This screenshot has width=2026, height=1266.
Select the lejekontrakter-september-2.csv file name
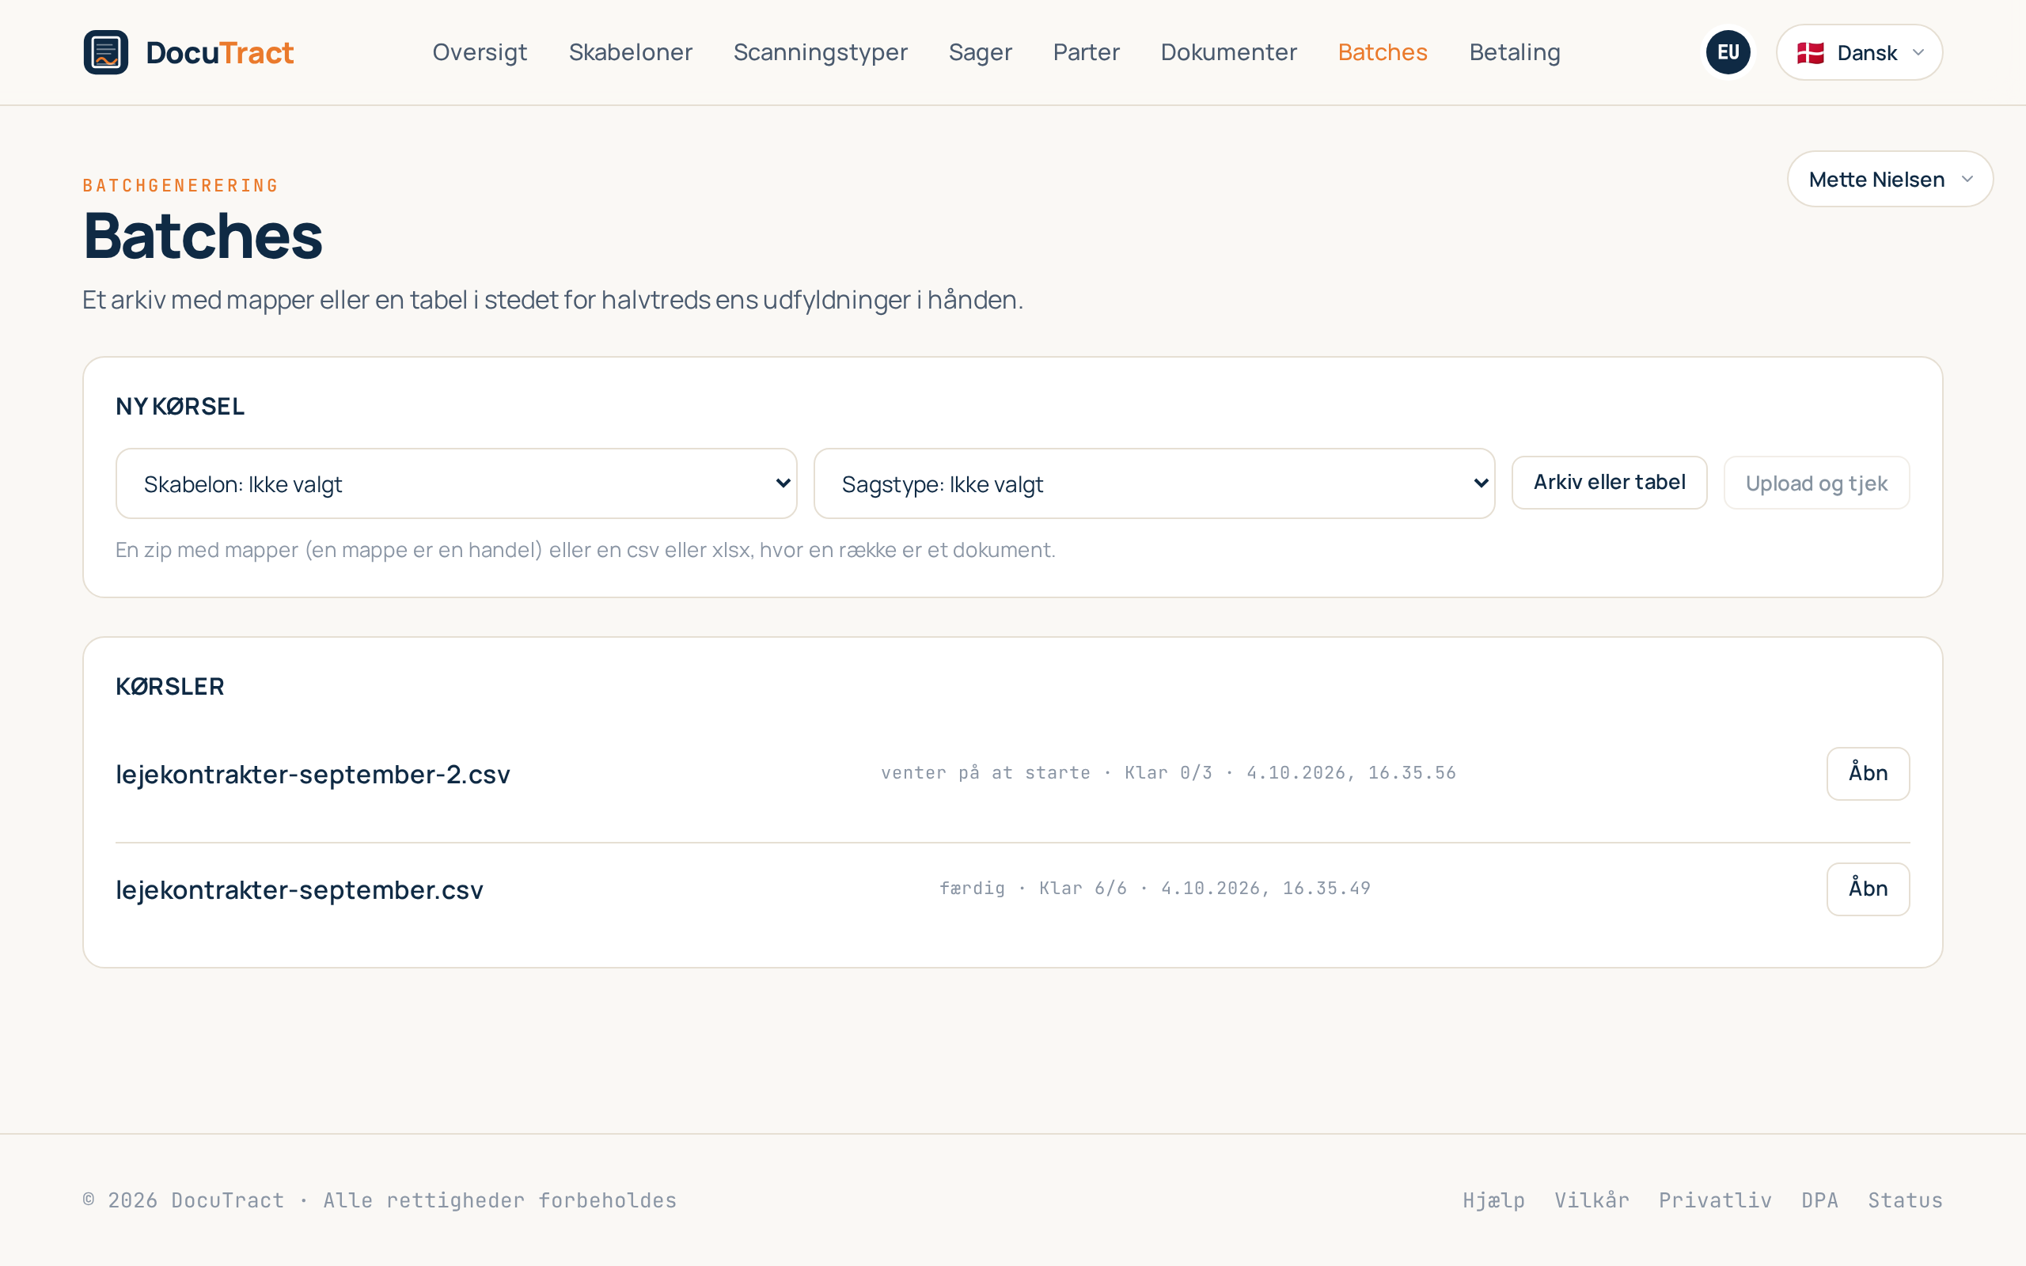313,774
